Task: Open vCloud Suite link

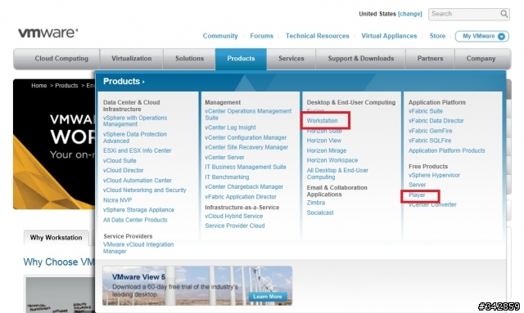Action: tap(120, 160)
